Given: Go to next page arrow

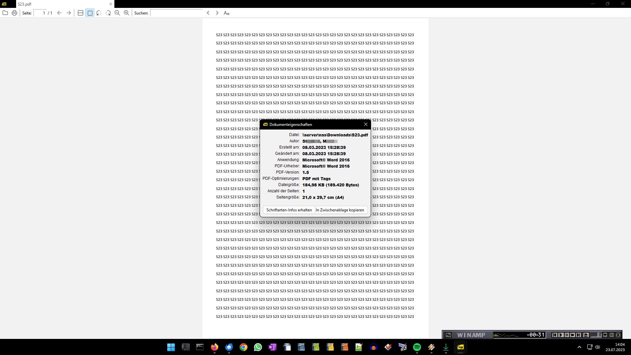Looking at the screenshot, I should (69, 13).
